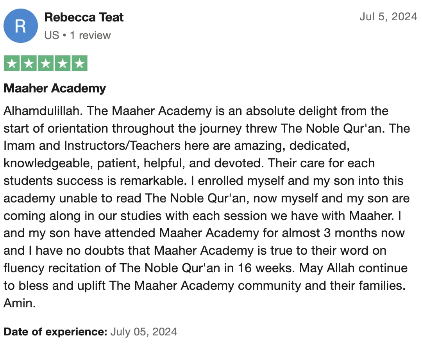Click the first green rating star
422x344 pixels.
12,63
